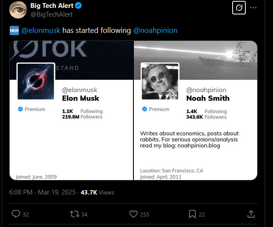Click the 32 replies count

coord(26,215)
